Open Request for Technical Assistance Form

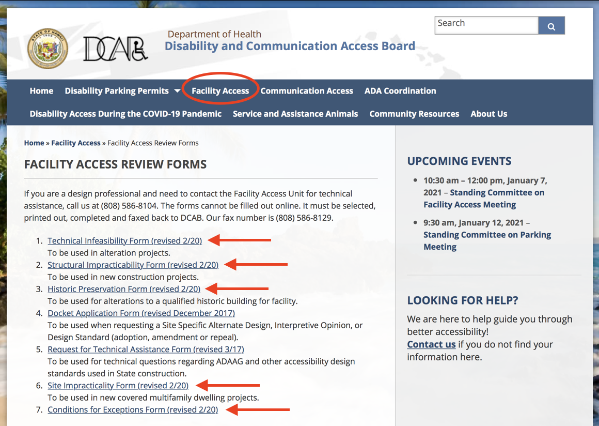coord(146,349)
